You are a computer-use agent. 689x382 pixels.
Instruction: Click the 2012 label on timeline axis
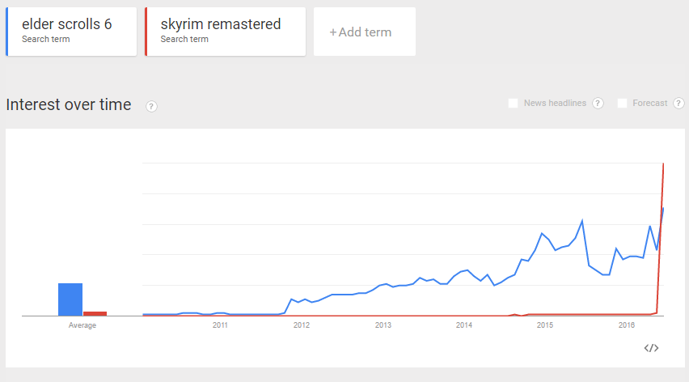[302, 325]
